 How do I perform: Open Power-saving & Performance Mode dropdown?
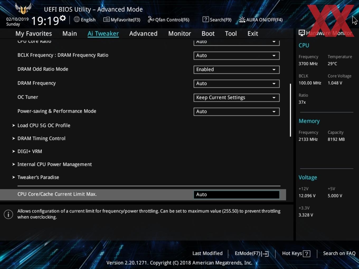[x=237, y=112]
